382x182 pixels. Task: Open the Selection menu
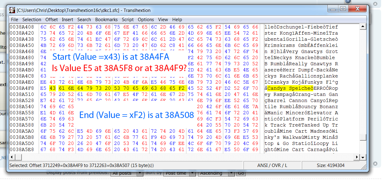coord(32,19)
